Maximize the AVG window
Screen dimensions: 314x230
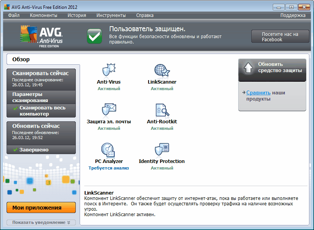[291, 7]
